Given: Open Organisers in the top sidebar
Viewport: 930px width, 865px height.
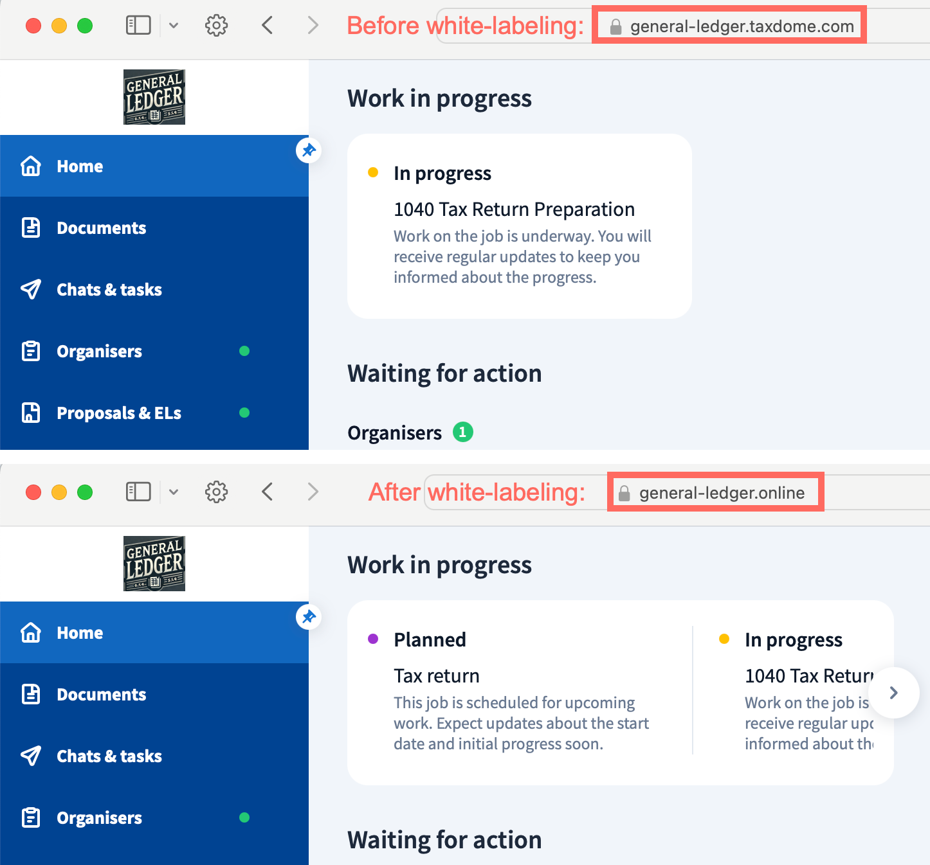Looking at the screenshot, I should point(99,352).
